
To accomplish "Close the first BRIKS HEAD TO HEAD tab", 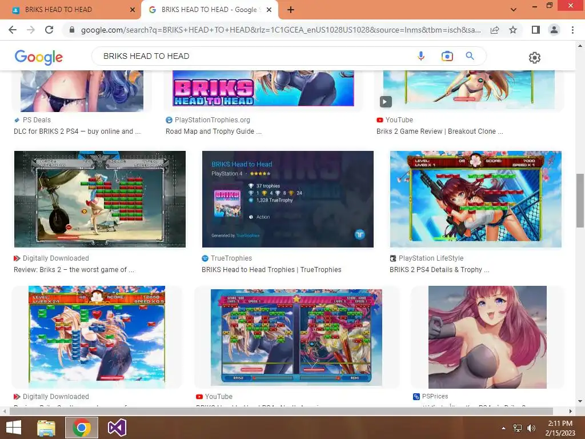I will (x=133, y=10).
